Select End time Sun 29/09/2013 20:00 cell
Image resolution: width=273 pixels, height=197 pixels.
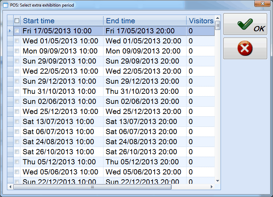pos(142,61)
